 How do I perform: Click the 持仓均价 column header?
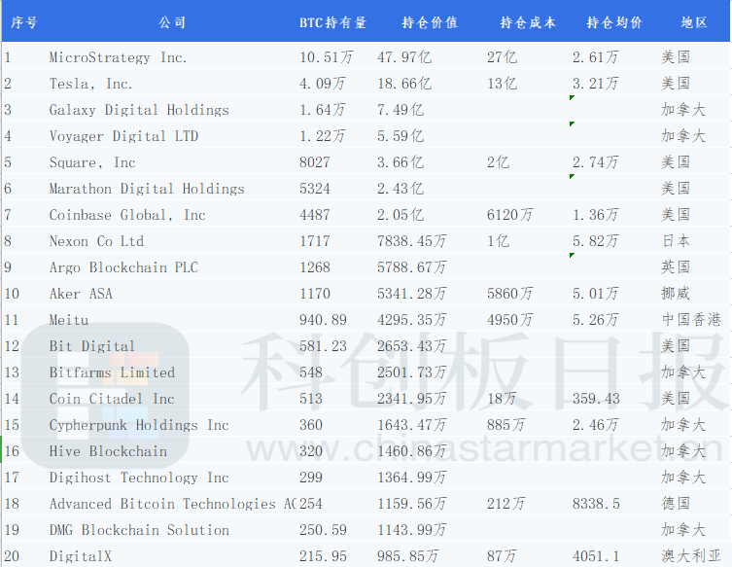coord(614,22)
